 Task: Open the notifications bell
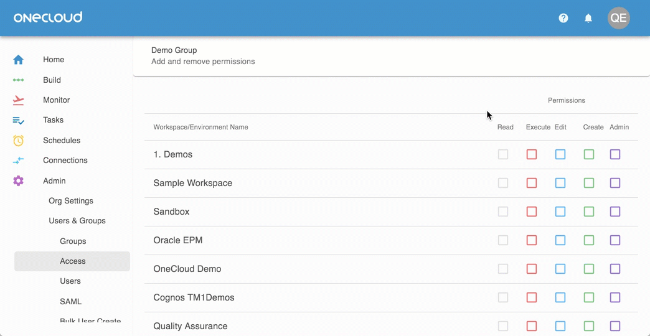point(588,18)
